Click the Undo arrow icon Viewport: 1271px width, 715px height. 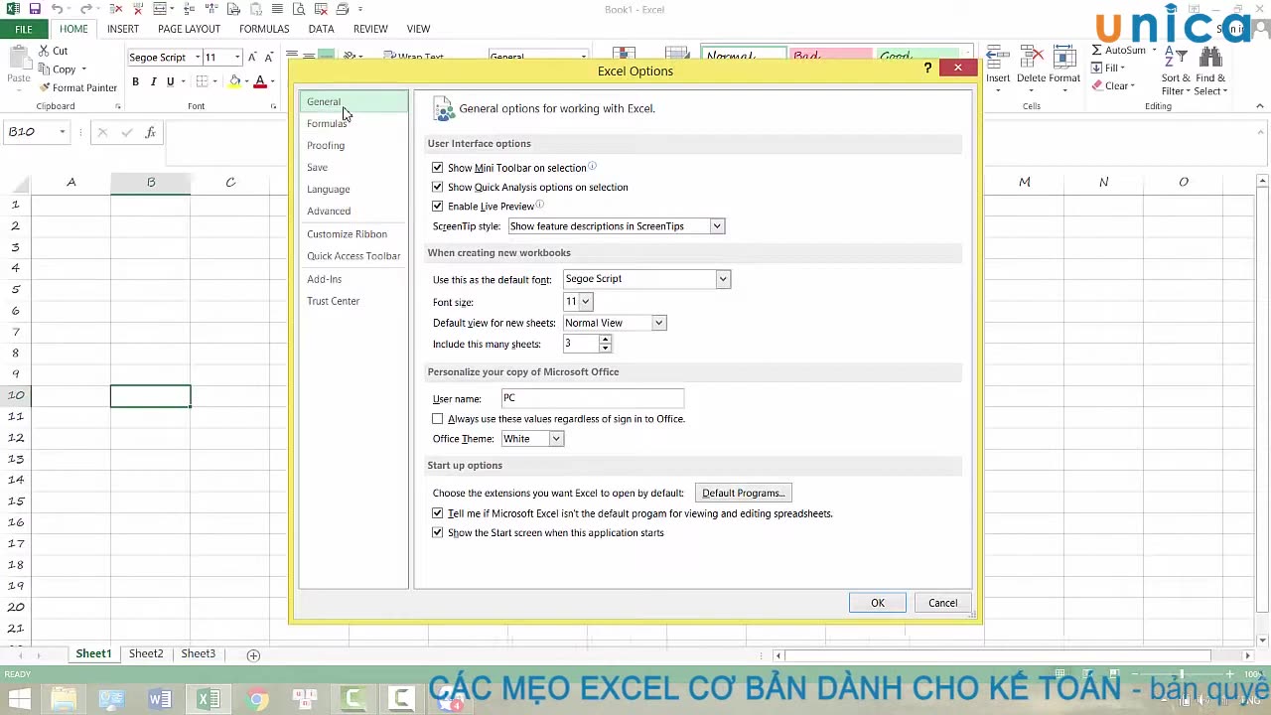57,9
